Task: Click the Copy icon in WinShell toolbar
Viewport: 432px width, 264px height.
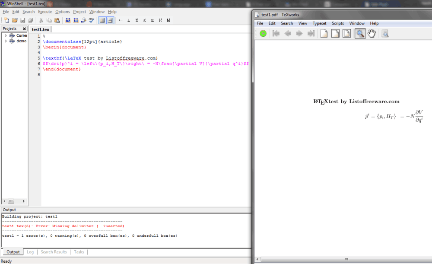Action: coord(49,20)
